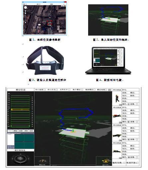Screen dimensions: 148x170
Task: Select the highlighted yellow floor bar
Action: click(20, 109)
